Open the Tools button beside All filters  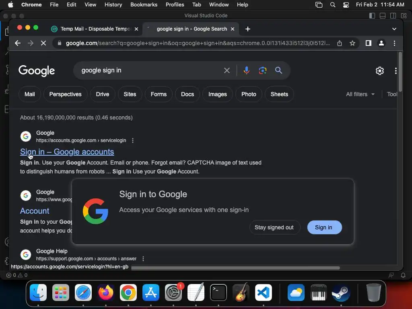click(x=392, y=94)
